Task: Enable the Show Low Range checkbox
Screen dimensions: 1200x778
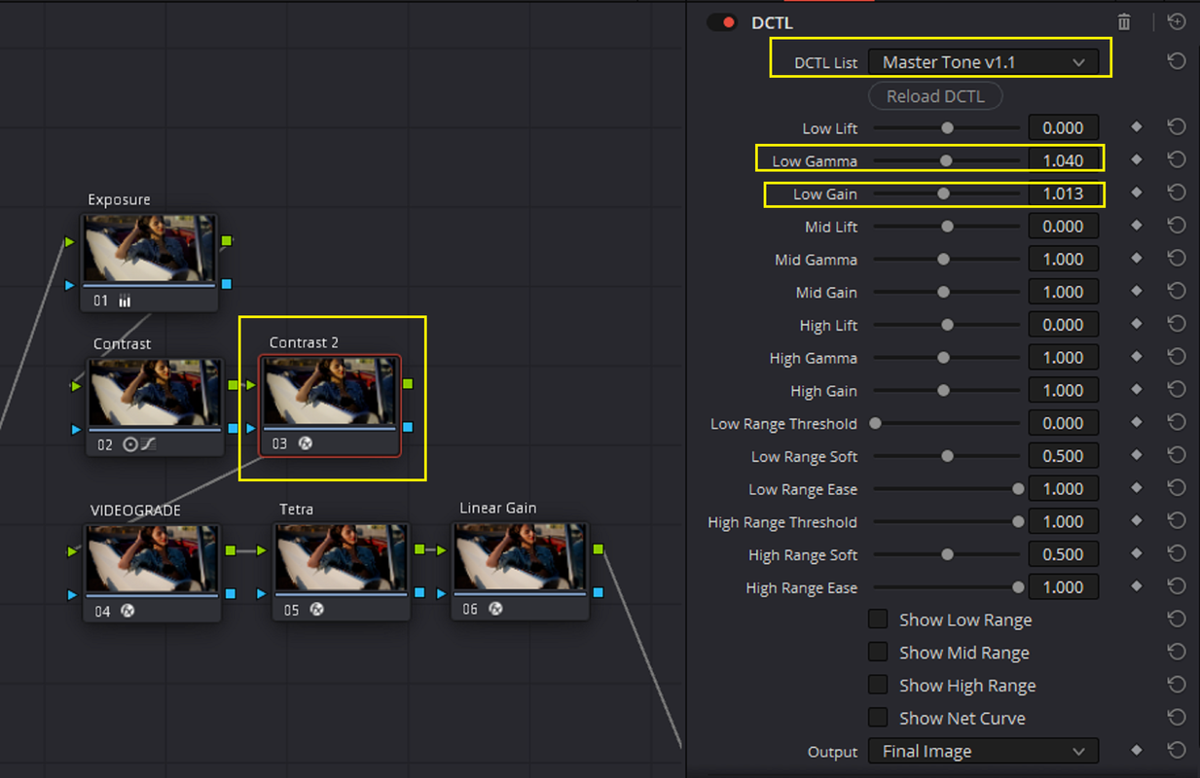Action: tap(878, 619)
